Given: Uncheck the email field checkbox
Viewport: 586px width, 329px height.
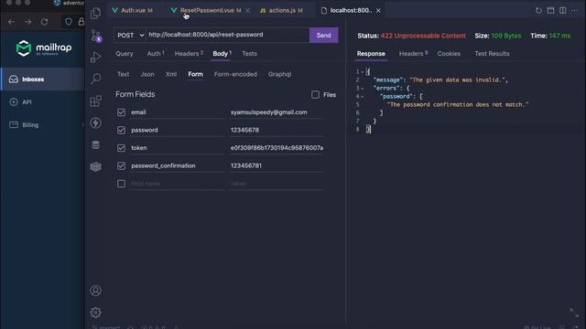Looking at the screenshot, I should click(x=121, y=112).
